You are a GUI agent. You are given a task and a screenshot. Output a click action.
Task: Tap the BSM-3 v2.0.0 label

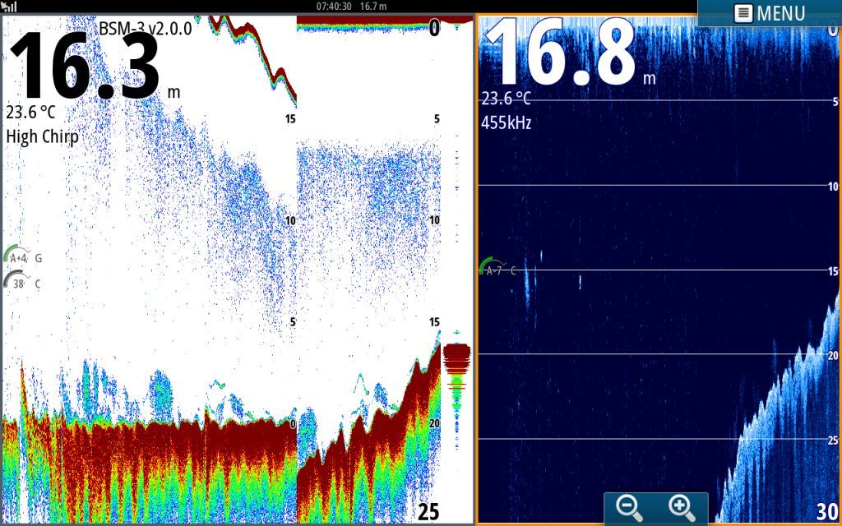coord(146,28)
